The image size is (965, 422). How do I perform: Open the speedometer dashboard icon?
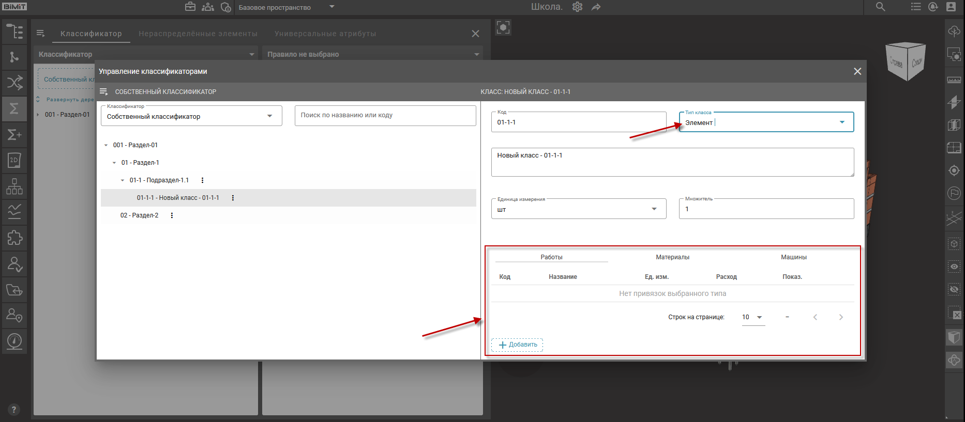point(14,341)
